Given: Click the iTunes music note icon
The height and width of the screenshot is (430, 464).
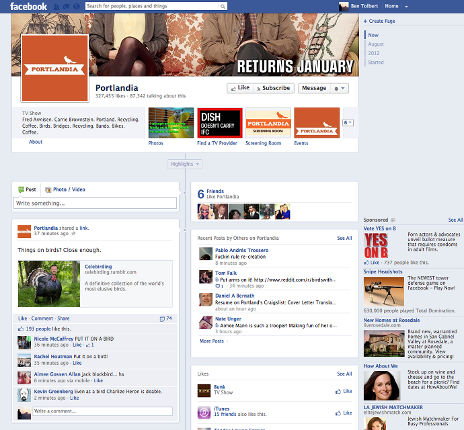Looking at the screenshot, I should tap(204, 413).
